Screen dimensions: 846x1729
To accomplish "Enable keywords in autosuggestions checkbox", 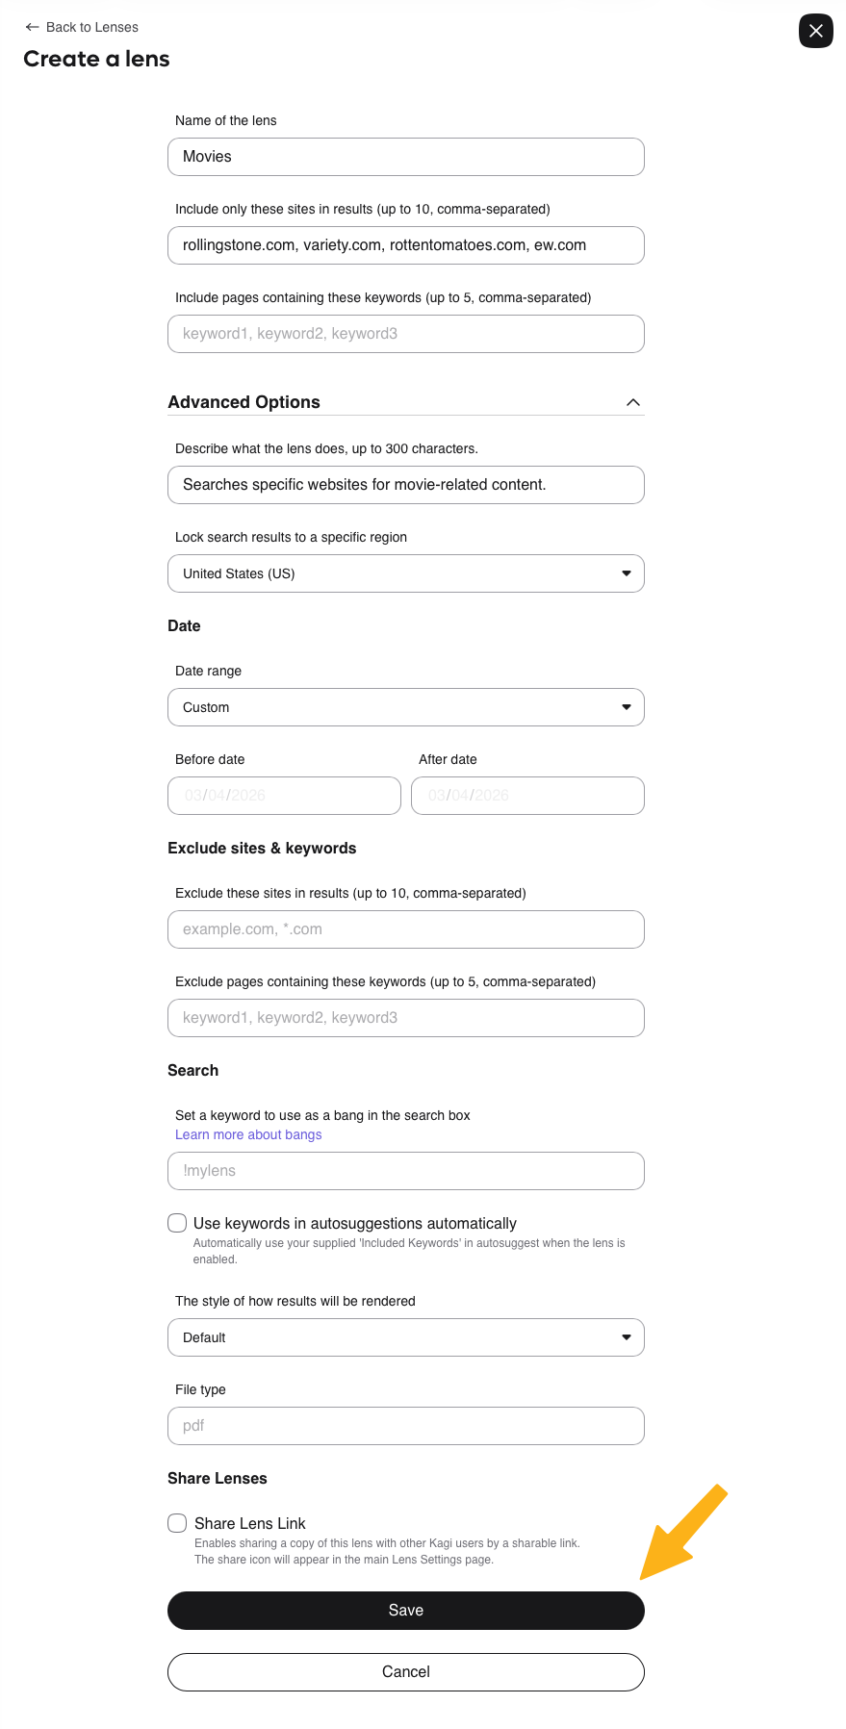I will [177, 1223].
